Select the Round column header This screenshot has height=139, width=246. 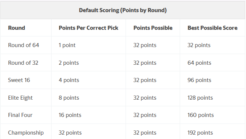click(x=17, y=28)
